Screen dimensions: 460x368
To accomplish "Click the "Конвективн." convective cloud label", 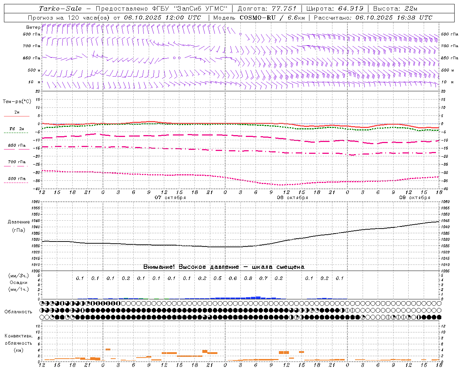I will (x=19, y=336).
